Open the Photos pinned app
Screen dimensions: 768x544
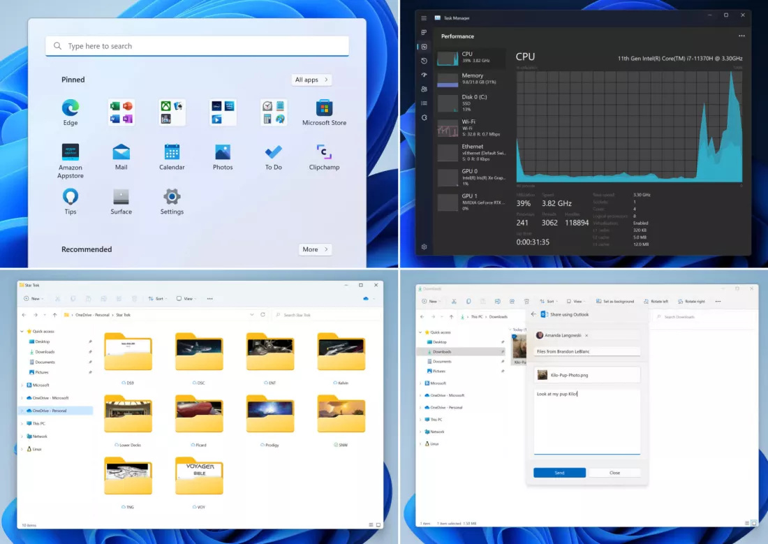pos(223,157)
